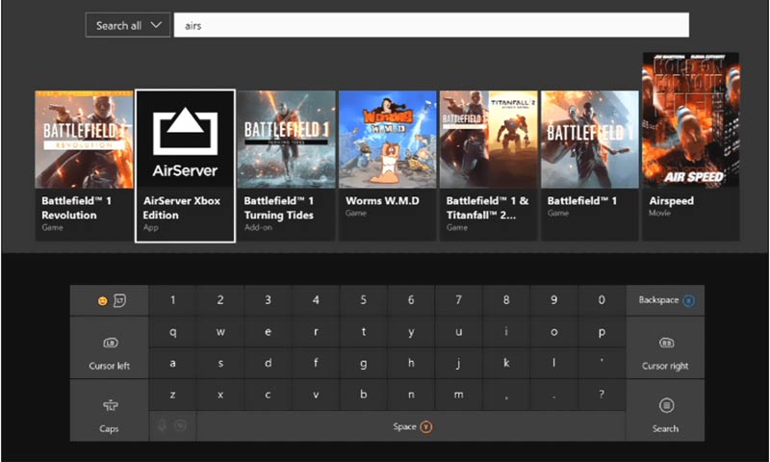Viewport: 770px width, 462px height.
Task: Tap the question mark key
Action: [602, 395]
